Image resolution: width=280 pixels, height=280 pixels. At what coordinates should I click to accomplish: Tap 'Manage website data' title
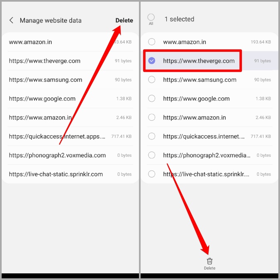pos(51,21)
